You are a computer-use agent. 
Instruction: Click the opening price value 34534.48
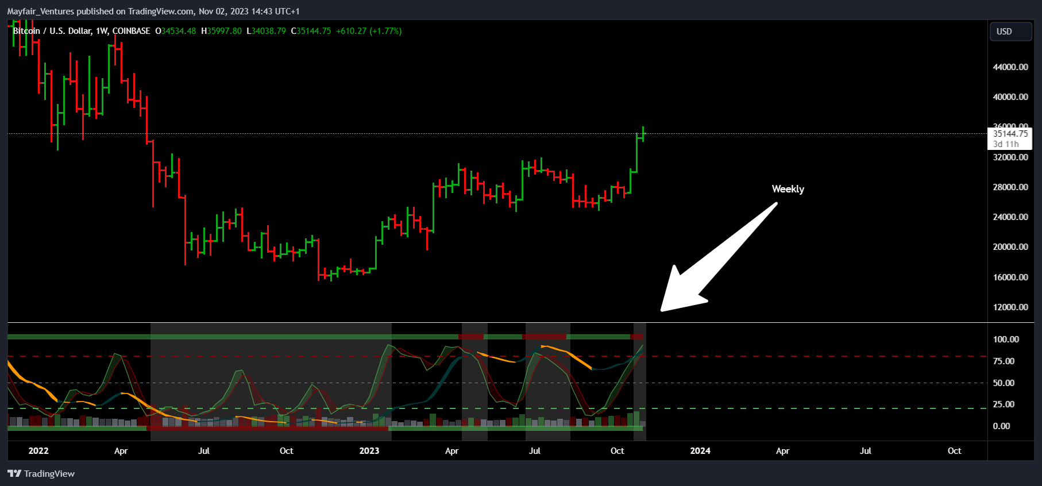(x=178, y=31)
